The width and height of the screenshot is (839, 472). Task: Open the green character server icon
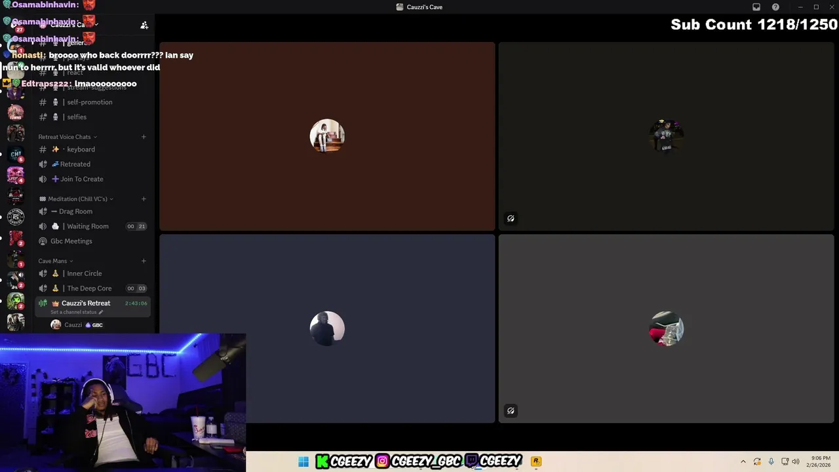(15, 301)
